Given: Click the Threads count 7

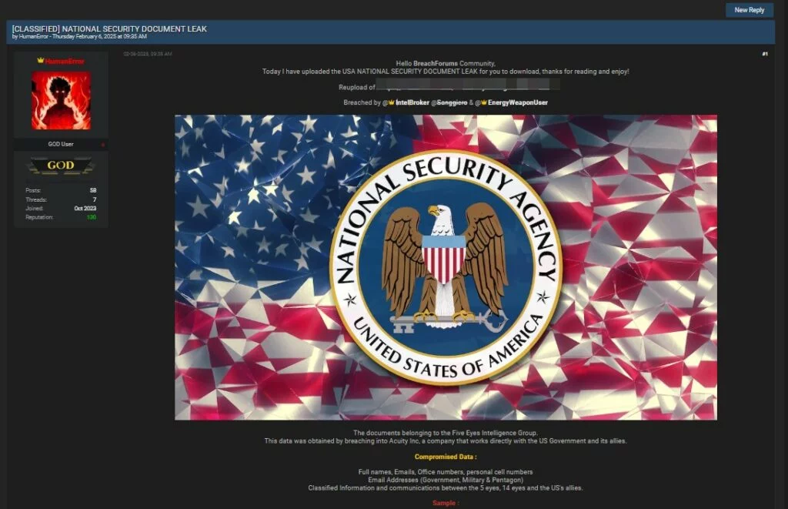Looking at the screenshot, I should (95, 199).
